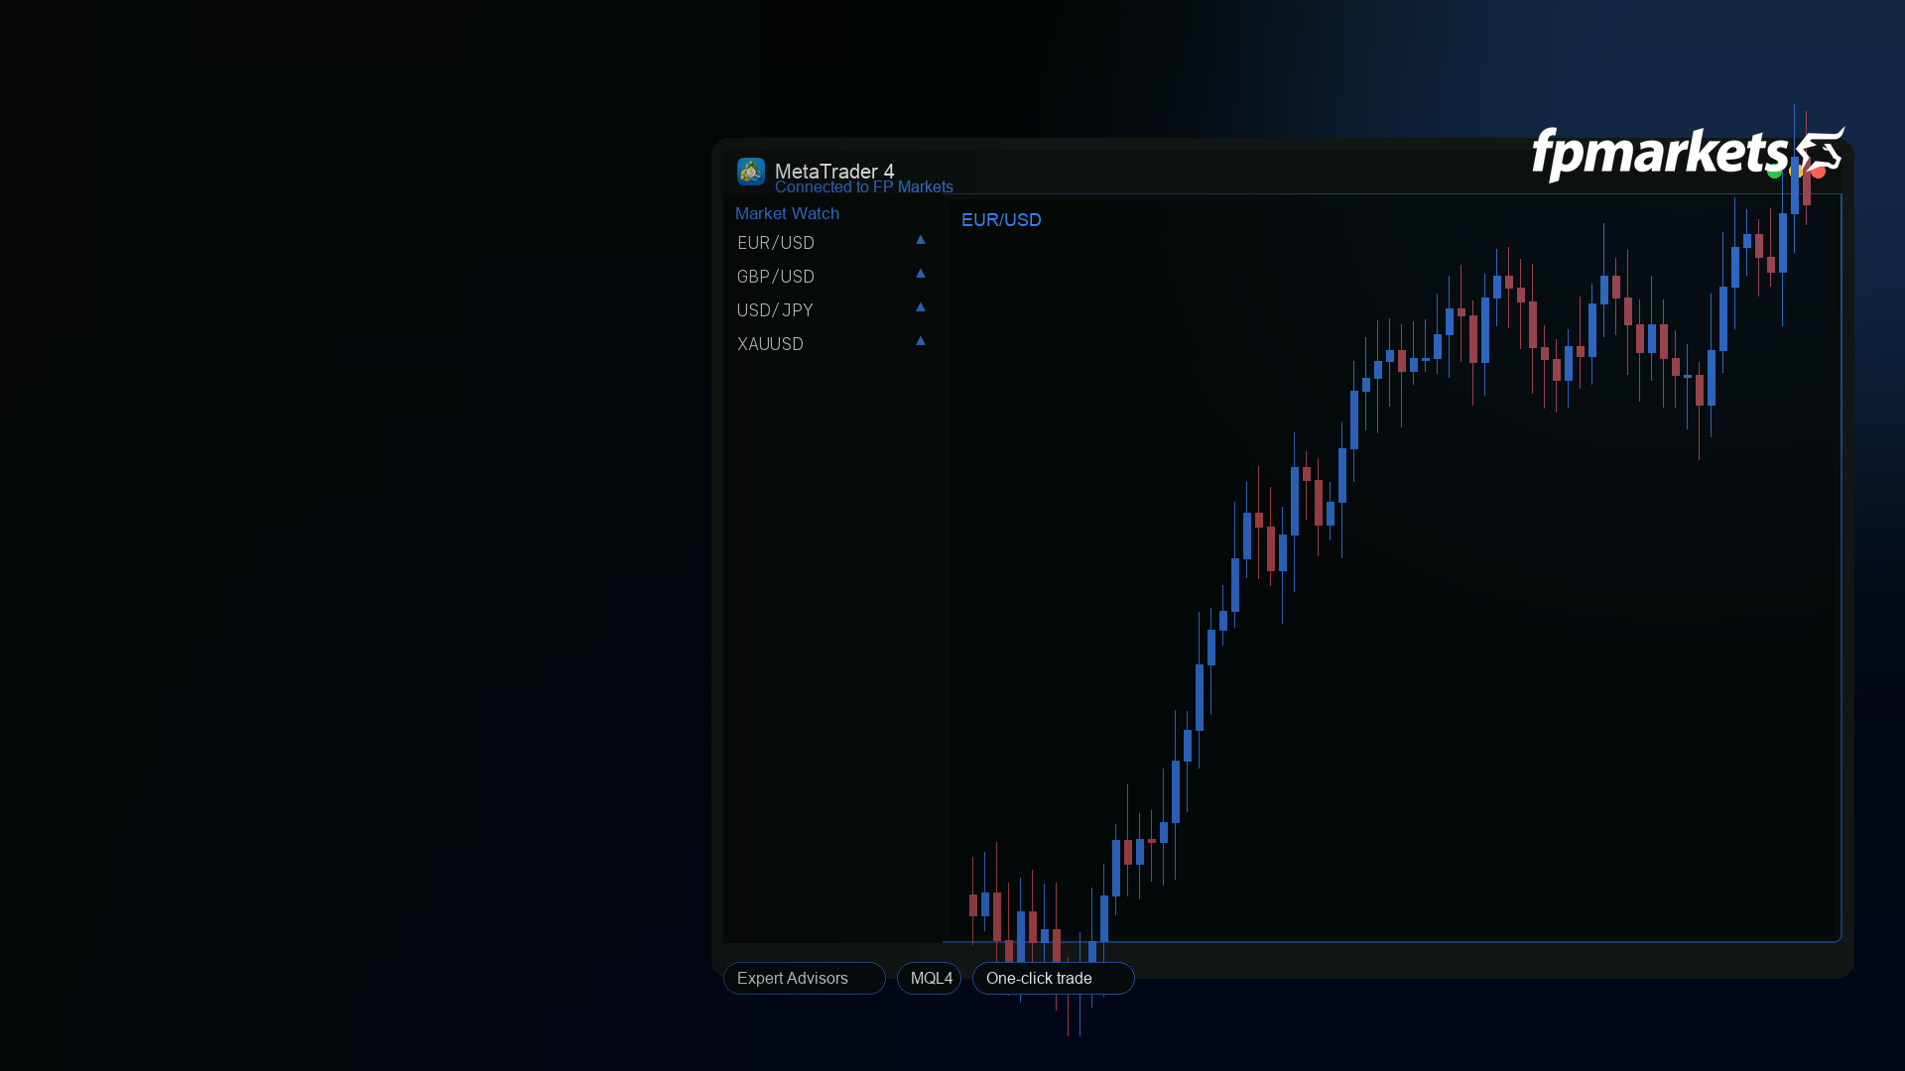Screen dimensions: 1905x1071
Task: Activate One-click trade button
Action: click(1054, 979)
